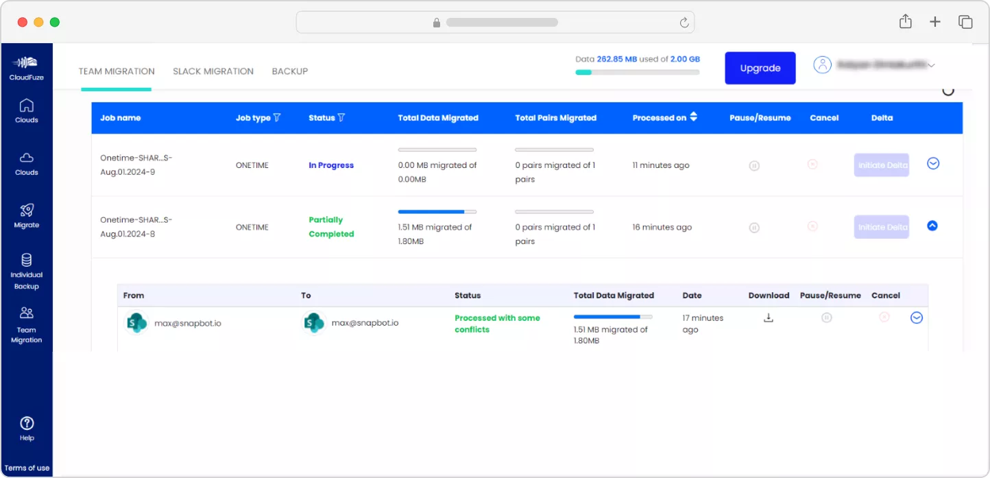Open Clouds home icon in sidebar

pyautogui.click(x=27, y=106)
